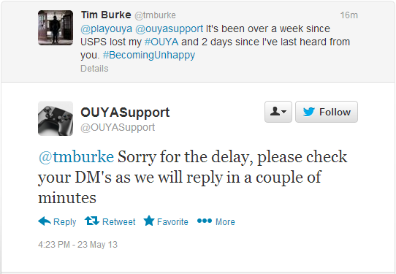Click the Reply arrow icon
This screenshot has height=274, width=396.
pyautogui.click(x=45, y=221)
